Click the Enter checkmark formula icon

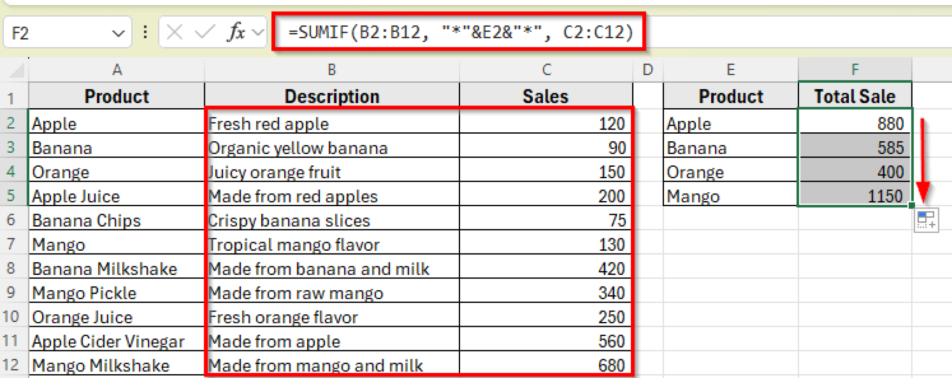[205, 33]
